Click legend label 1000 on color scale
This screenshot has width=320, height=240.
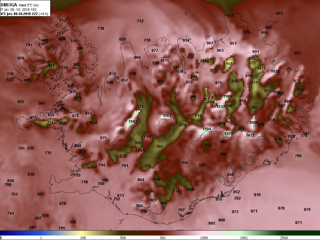[x=204, y=238]
